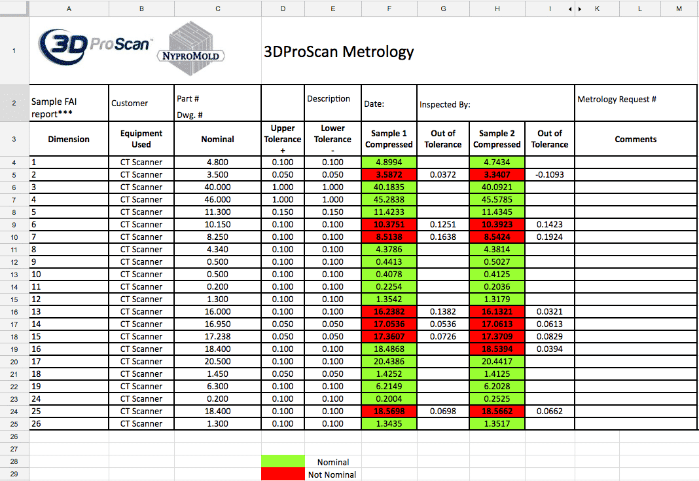Expand hidden column right arrow near column K
Screen dimensions: 699x481
(x=579, y=9)
